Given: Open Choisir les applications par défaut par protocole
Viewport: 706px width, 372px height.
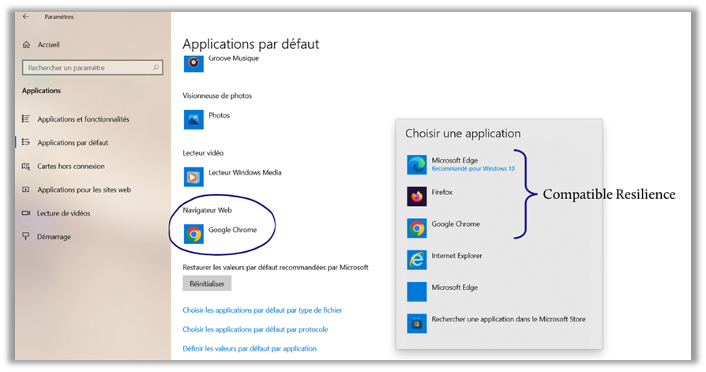Looking at the screenshot, I should click(x=255, y=329).
